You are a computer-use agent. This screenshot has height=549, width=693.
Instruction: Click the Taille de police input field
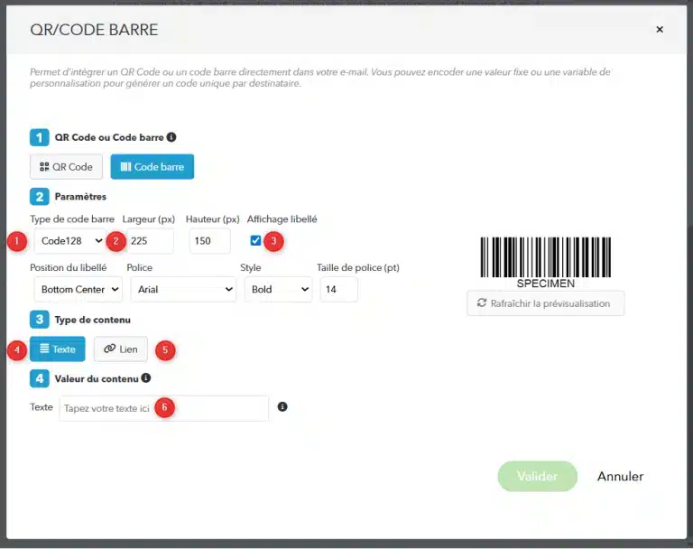click(339, 289)
